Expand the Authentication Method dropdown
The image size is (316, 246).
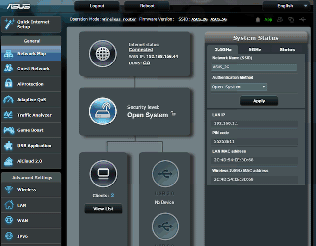pos(239,87)
